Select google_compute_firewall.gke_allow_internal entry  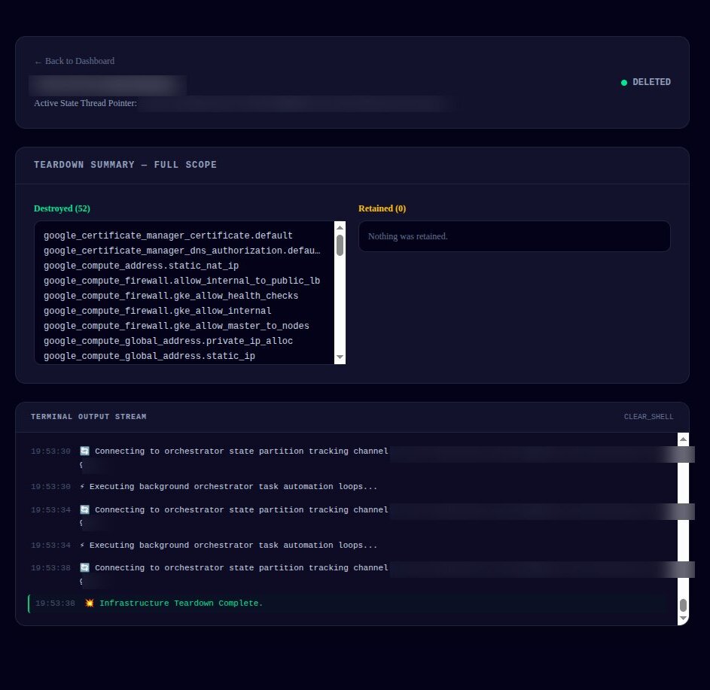[157, 311]
